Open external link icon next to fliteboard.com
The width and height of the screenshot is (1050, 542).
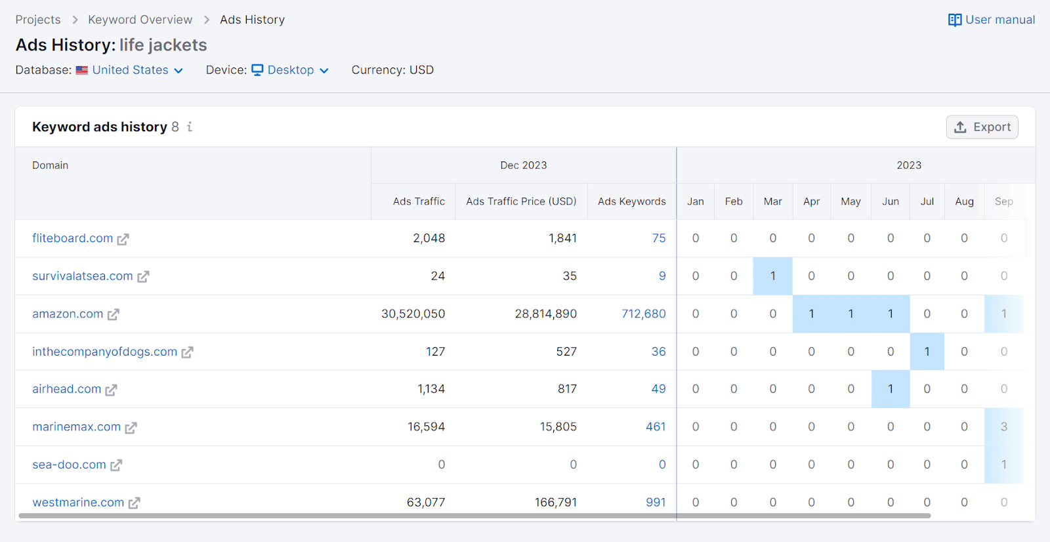123,240
